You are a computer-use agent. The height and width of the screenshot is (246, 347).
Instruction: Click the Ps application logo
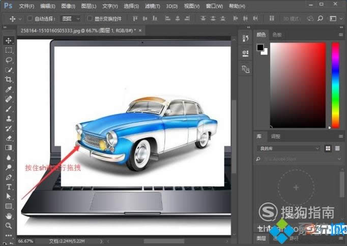8,6
